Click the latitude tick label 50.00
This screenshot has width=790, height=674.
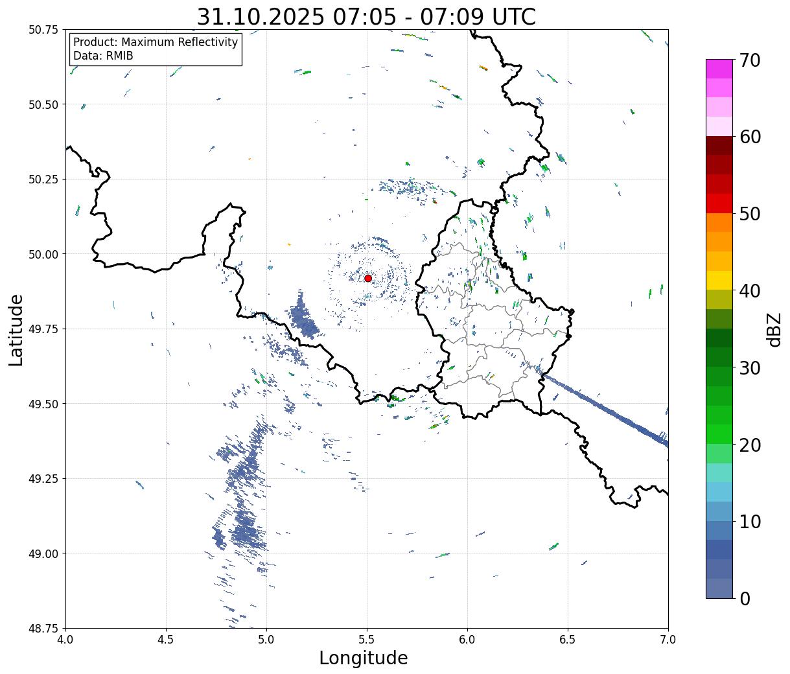(x=43, y=254)
